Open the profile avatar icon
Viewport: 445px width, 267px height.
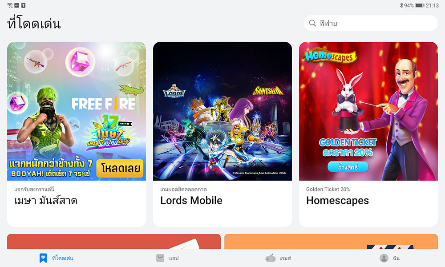(384, 258)
